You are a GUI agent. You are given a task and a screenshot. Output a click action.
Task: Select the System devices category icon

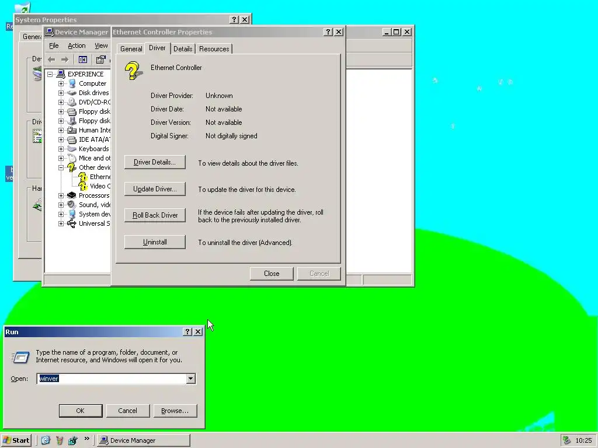[x=72, y=214]
